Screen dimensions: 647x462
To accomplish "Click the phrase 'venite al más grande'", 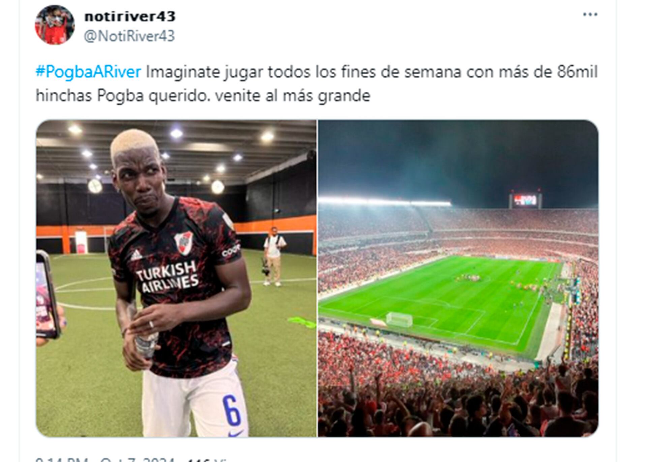I will click(x=293, y=96).
